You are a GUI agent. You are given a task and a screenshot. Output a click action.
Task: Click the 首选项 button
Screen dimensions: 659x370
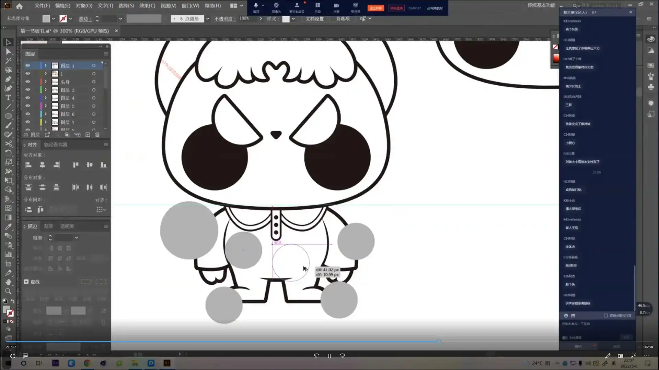coord(343,18)
